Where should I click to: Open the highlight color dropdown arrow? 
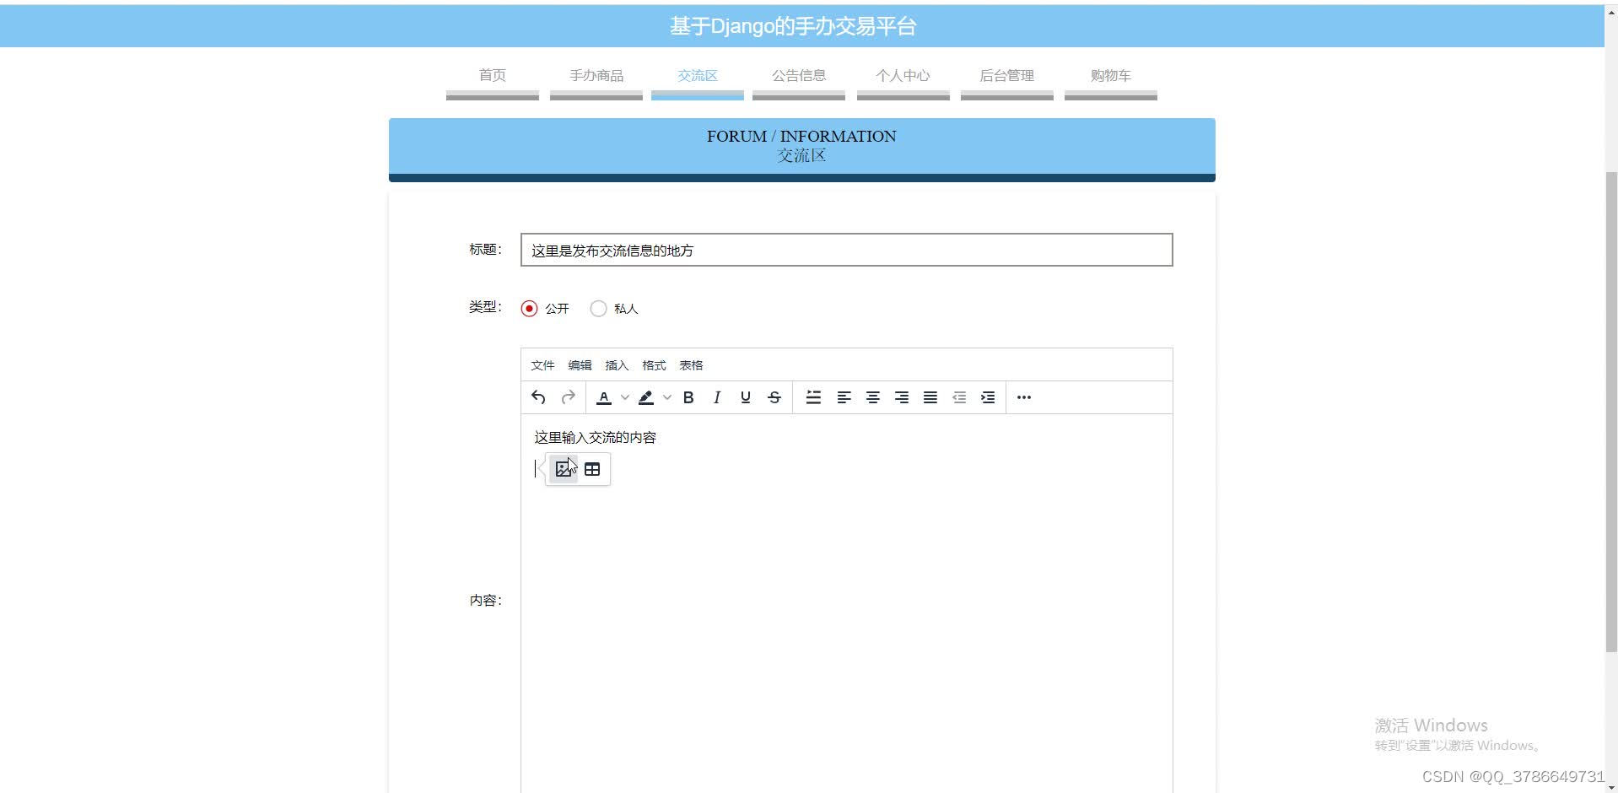point(667,397)
